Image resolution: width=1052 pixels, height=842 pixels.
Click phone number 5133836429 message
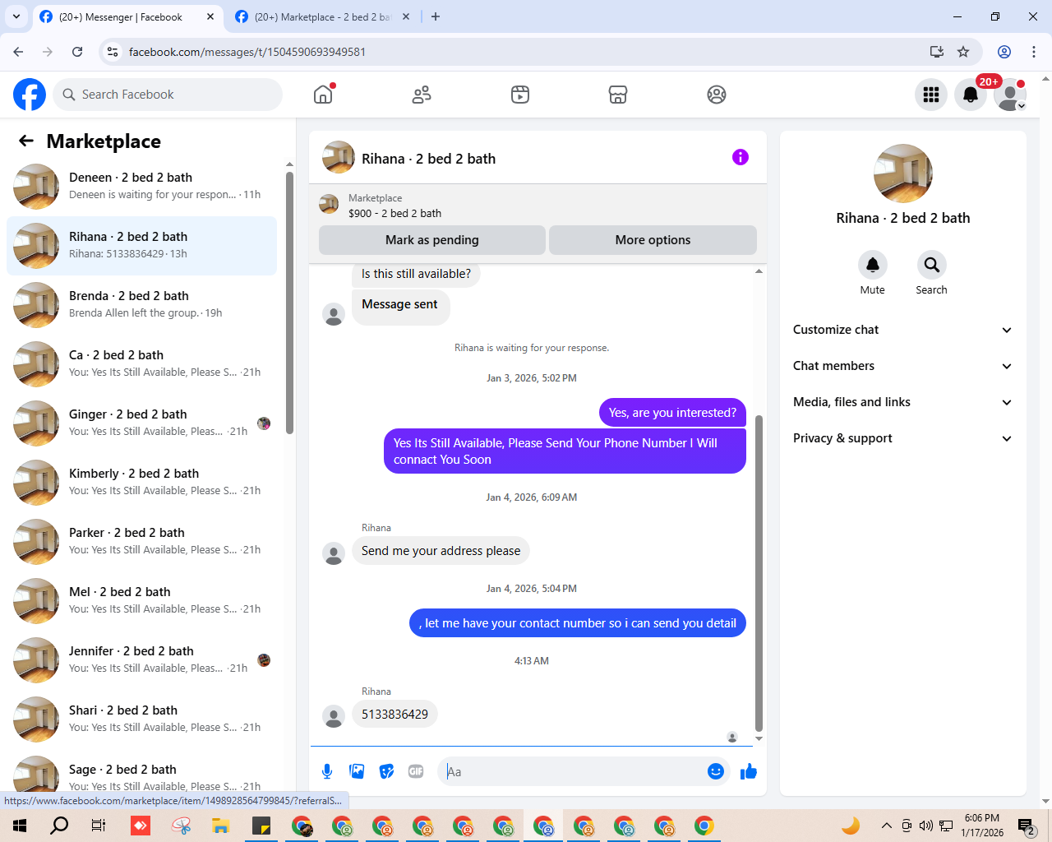394,714
